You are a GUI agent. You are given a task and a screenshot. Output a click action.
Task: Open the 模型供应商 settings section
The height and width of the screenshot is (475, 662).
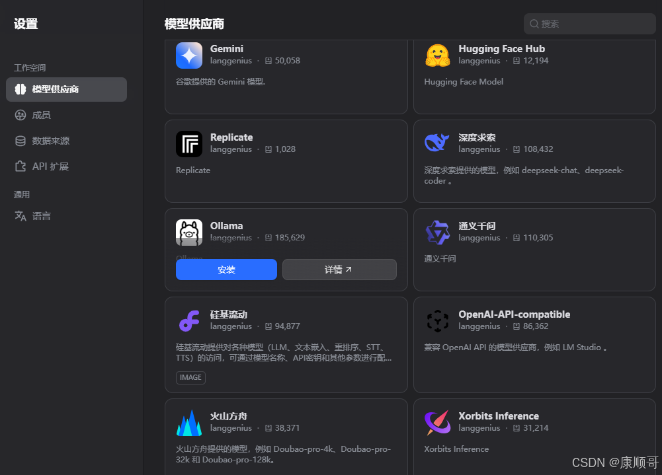point(66,89)
